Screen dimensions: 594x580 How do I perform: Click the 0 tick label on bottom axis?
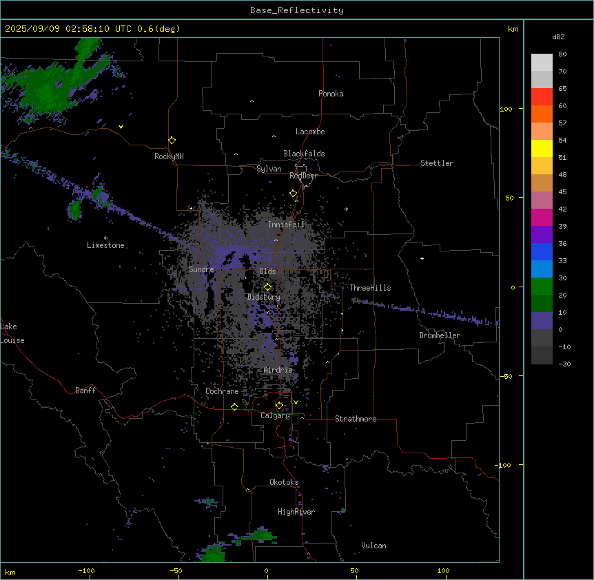[x=266, y=570]
